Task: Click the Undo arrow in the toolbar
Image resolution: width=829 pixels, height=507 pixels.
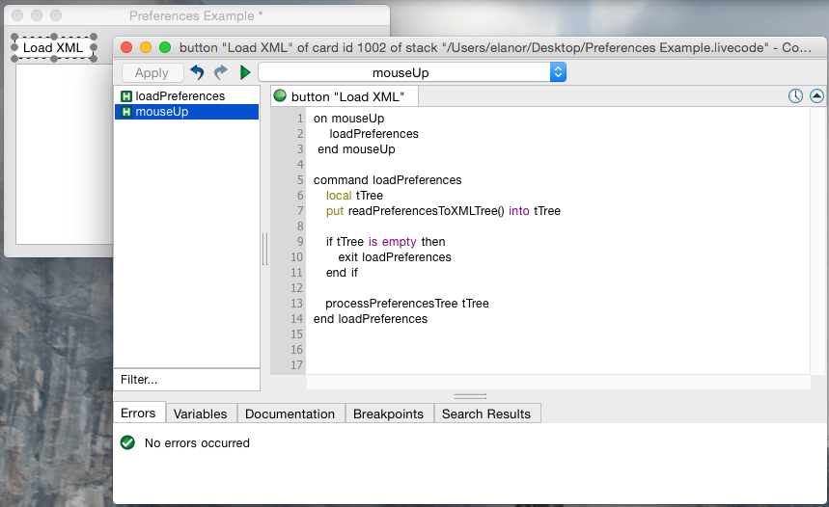Action: pos(198,72)
